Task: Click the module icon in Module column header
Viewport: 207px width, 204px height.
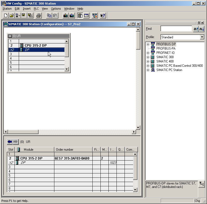Action: [x=19, y=149]
